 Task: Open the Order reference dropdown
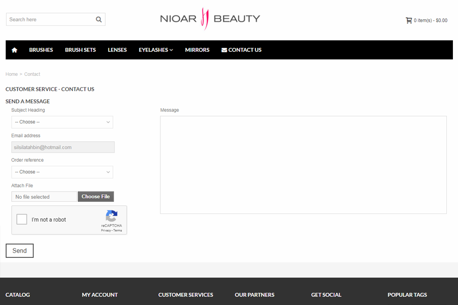[x=62, y=172]
